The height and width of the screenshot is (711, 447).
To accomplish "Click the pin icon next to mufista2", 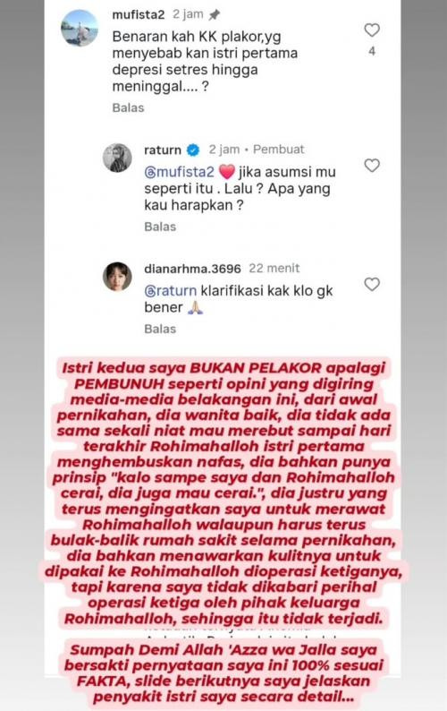I will tap(215, 15).
